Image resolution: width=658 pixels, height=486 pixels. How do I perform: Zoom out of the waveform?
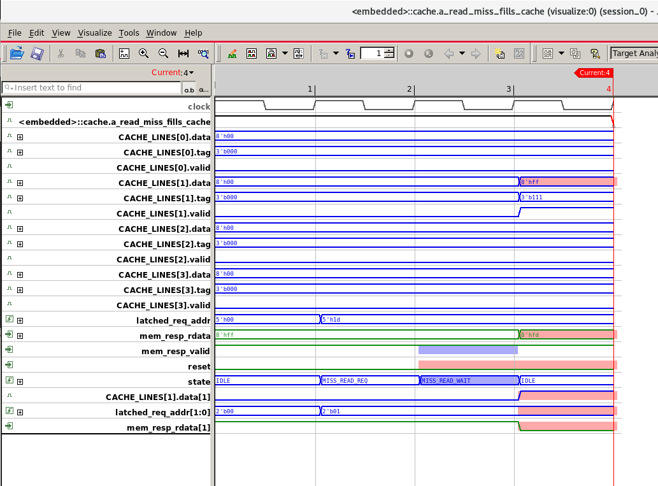coord(163,54)
